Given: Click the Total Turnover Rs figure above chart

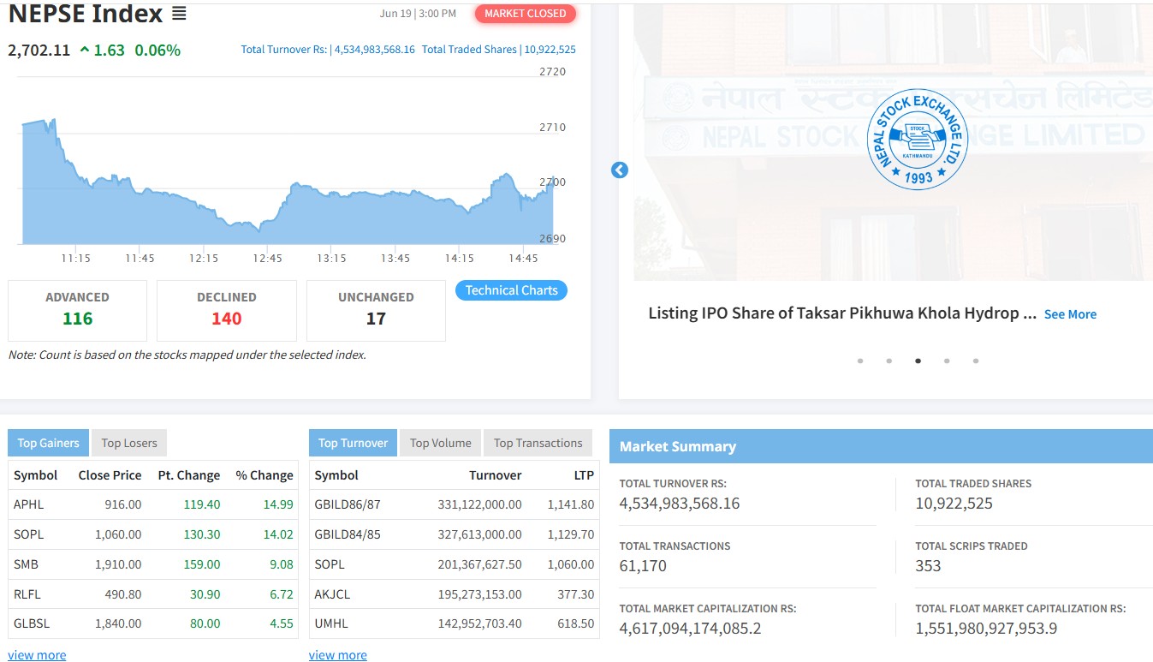Looking at the screenshot, I should pyautogui.click(x=328, y=50).
